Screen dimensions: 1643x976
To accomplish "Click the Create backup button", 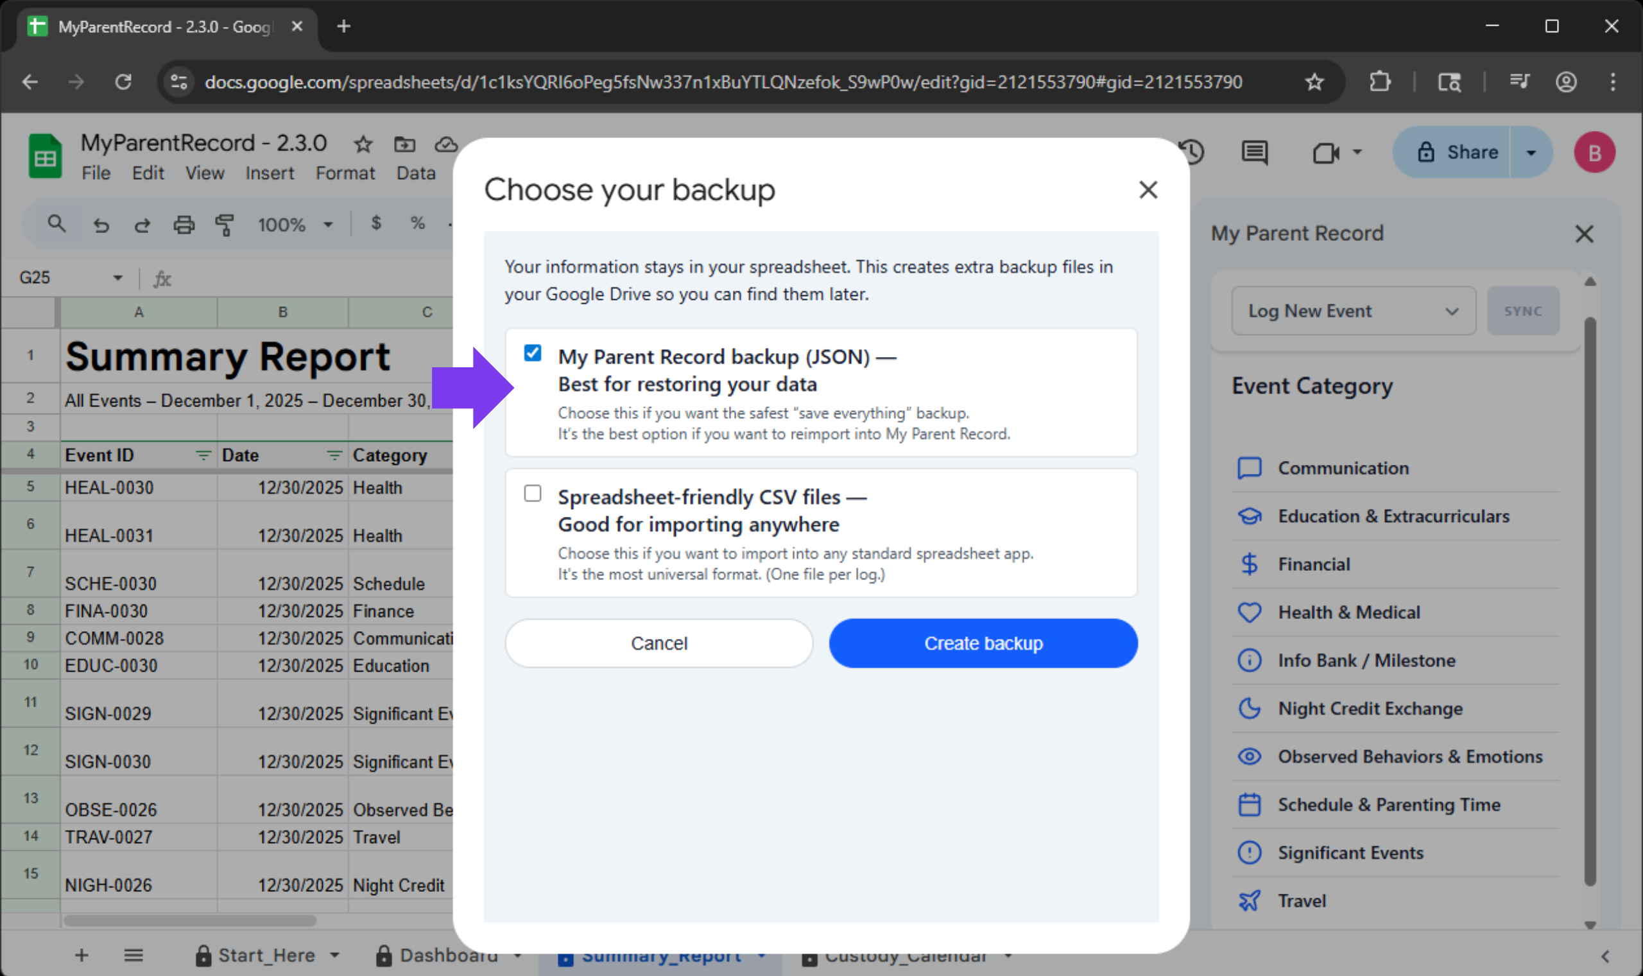I will (x=983, y=643).
